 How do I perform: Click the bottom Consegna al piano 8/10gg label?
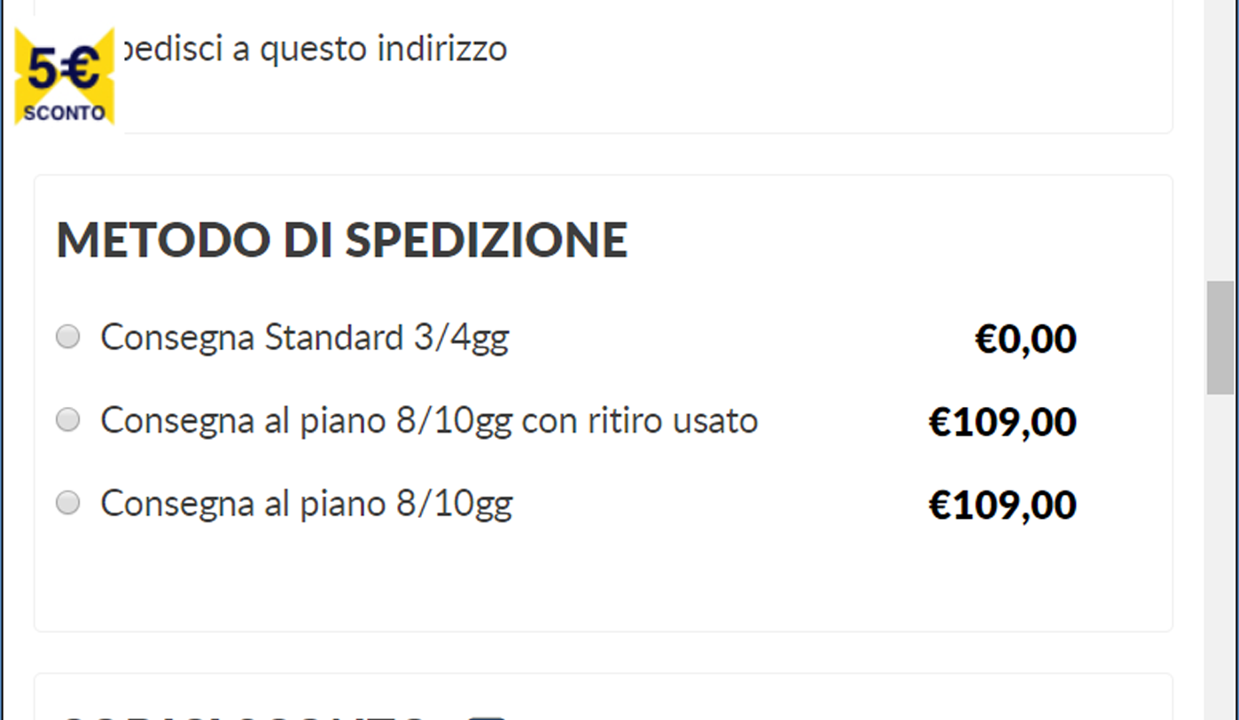tap(307, 505)
